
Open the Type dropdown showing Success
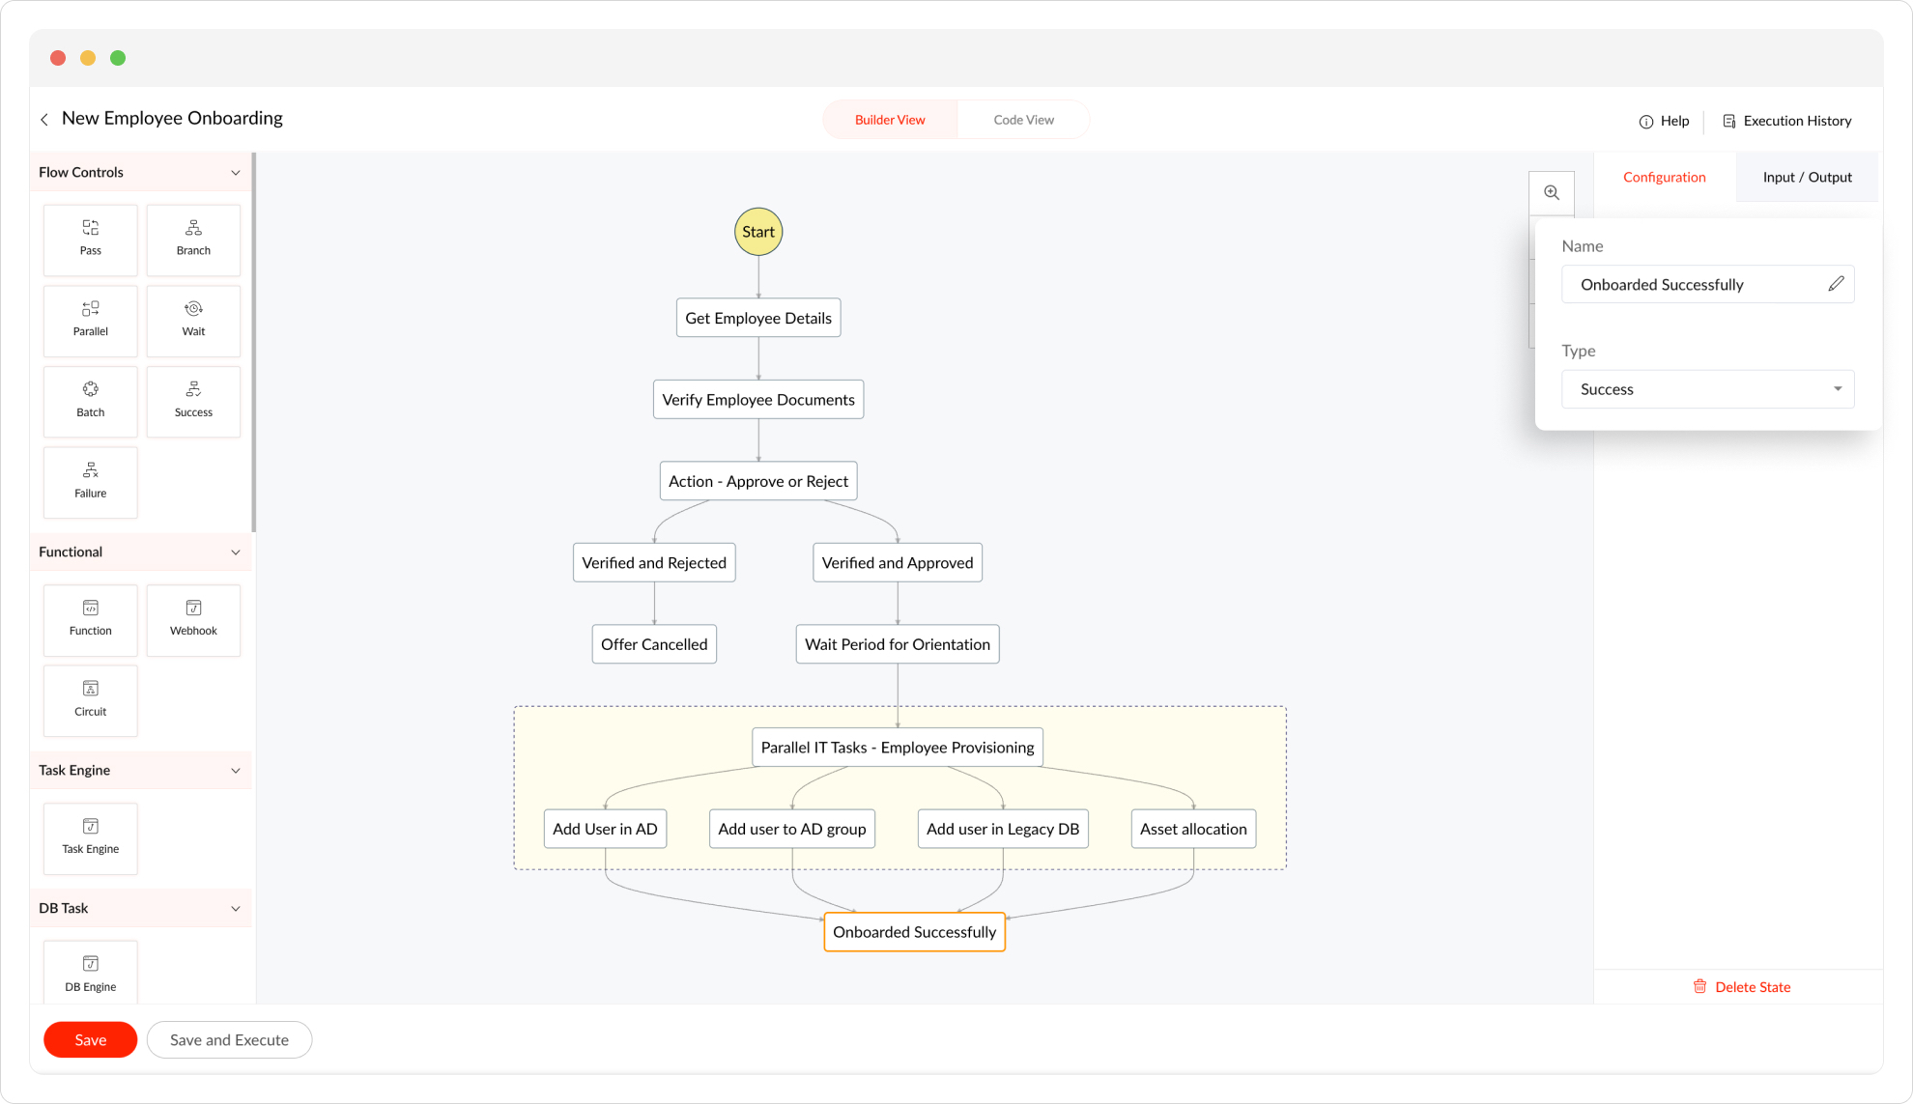coord(1707,389)
